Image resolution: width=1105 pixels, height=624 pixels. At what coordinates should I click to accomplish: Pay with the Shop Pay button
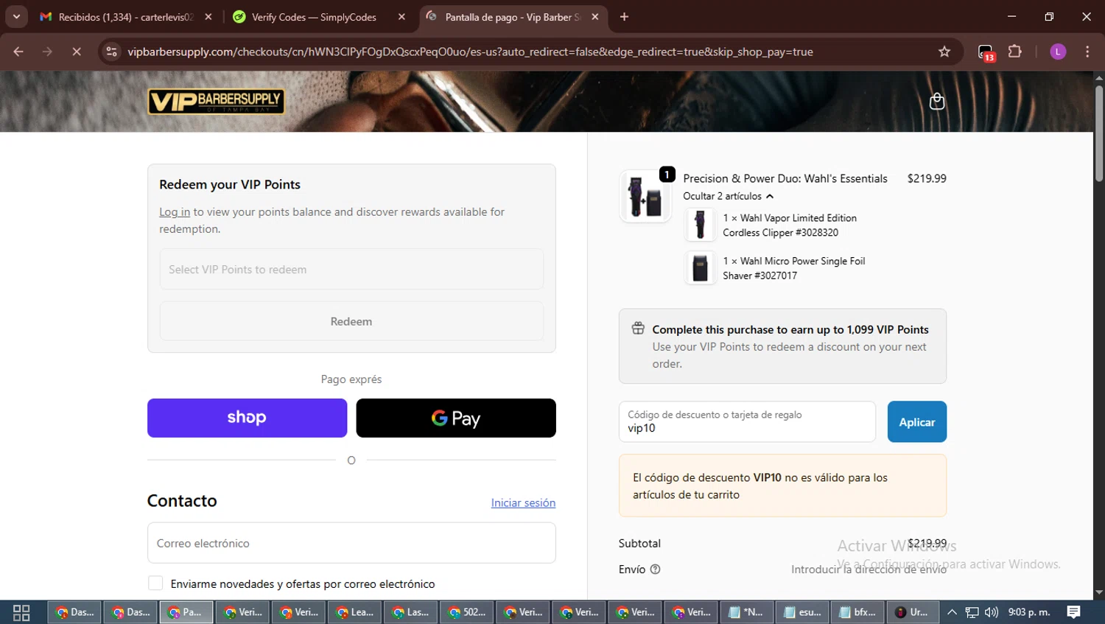click(247, 418)
